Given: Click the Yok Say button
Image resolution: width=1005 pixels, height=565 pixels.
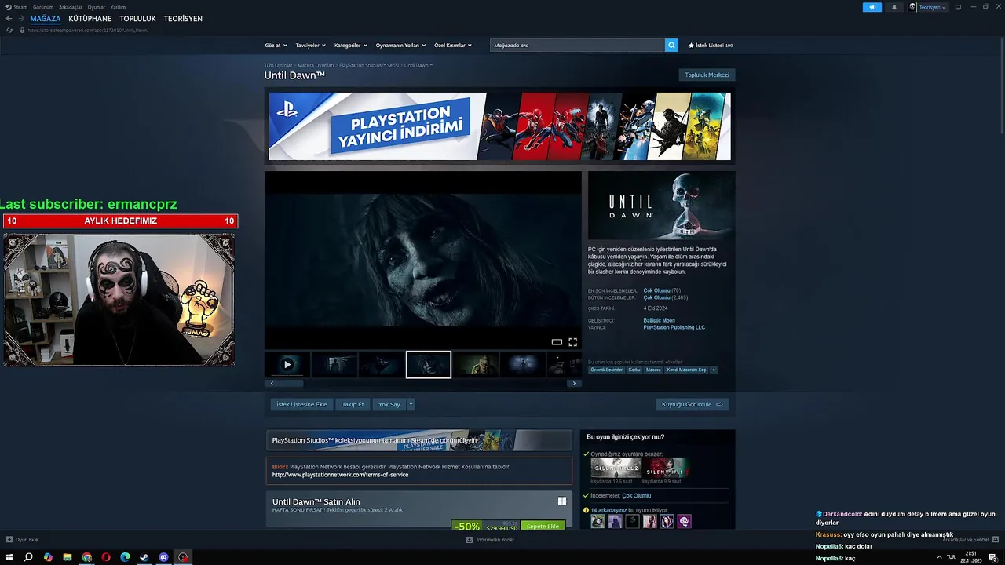Looking at the screenshot, I should 389,405.
